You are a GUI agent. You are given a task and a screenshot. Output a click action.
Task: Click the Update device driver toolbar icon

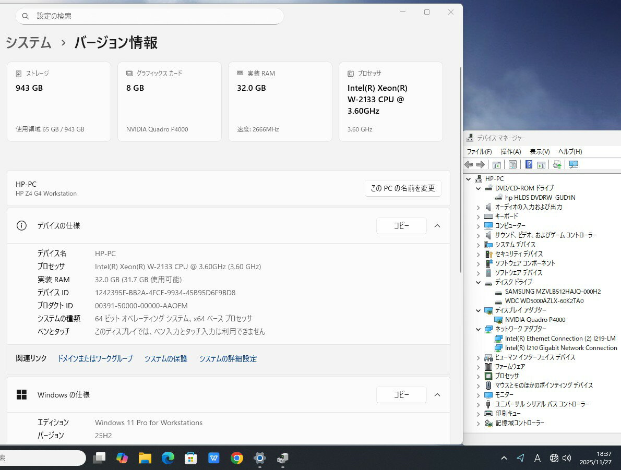click(x=557, y=165)
